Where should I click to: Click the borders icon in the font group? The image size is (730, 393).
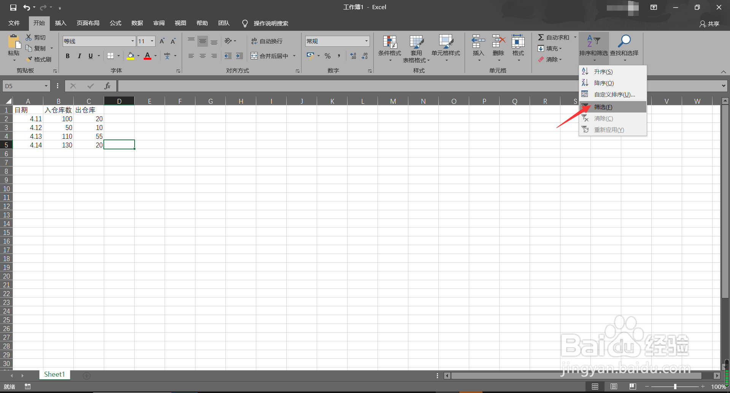(110, 56)
